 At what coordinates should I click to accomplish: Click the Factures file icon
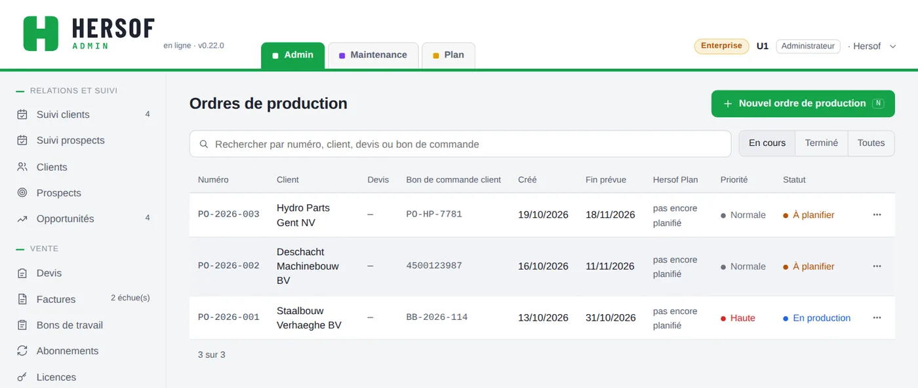click(22, 299)
